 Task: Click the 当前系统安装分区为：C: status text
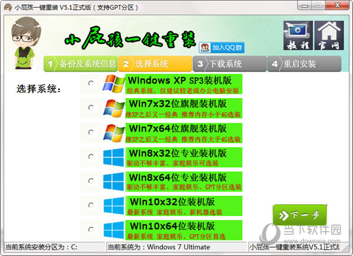pos(41,247)
